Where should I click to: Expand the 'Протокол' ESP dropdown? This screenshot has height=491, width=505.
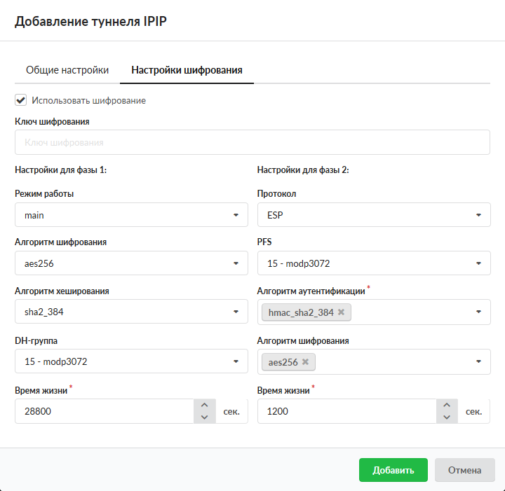tap(374, 215)
